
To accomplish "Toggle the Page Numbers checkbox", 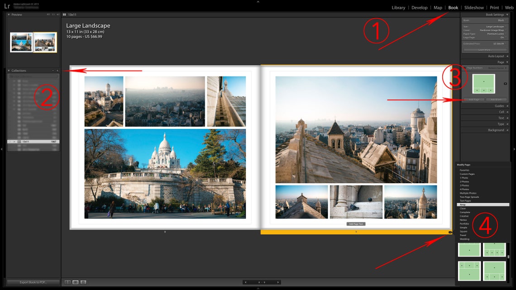I will (x=464, y=68).
